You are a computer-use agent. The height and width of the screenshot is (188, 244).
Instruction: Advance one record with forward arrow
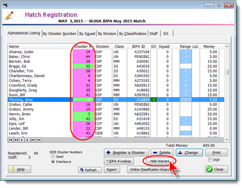click(27, 140)
